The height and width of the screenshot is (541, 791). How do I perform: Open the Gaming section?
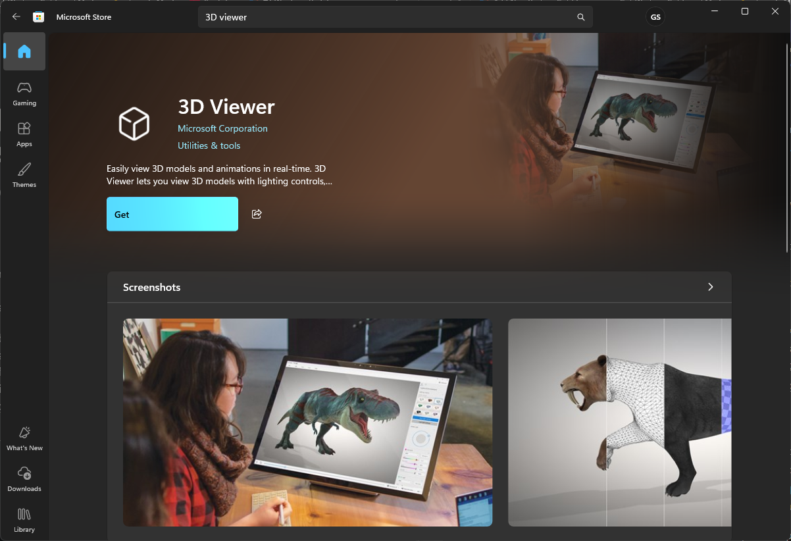24,93
